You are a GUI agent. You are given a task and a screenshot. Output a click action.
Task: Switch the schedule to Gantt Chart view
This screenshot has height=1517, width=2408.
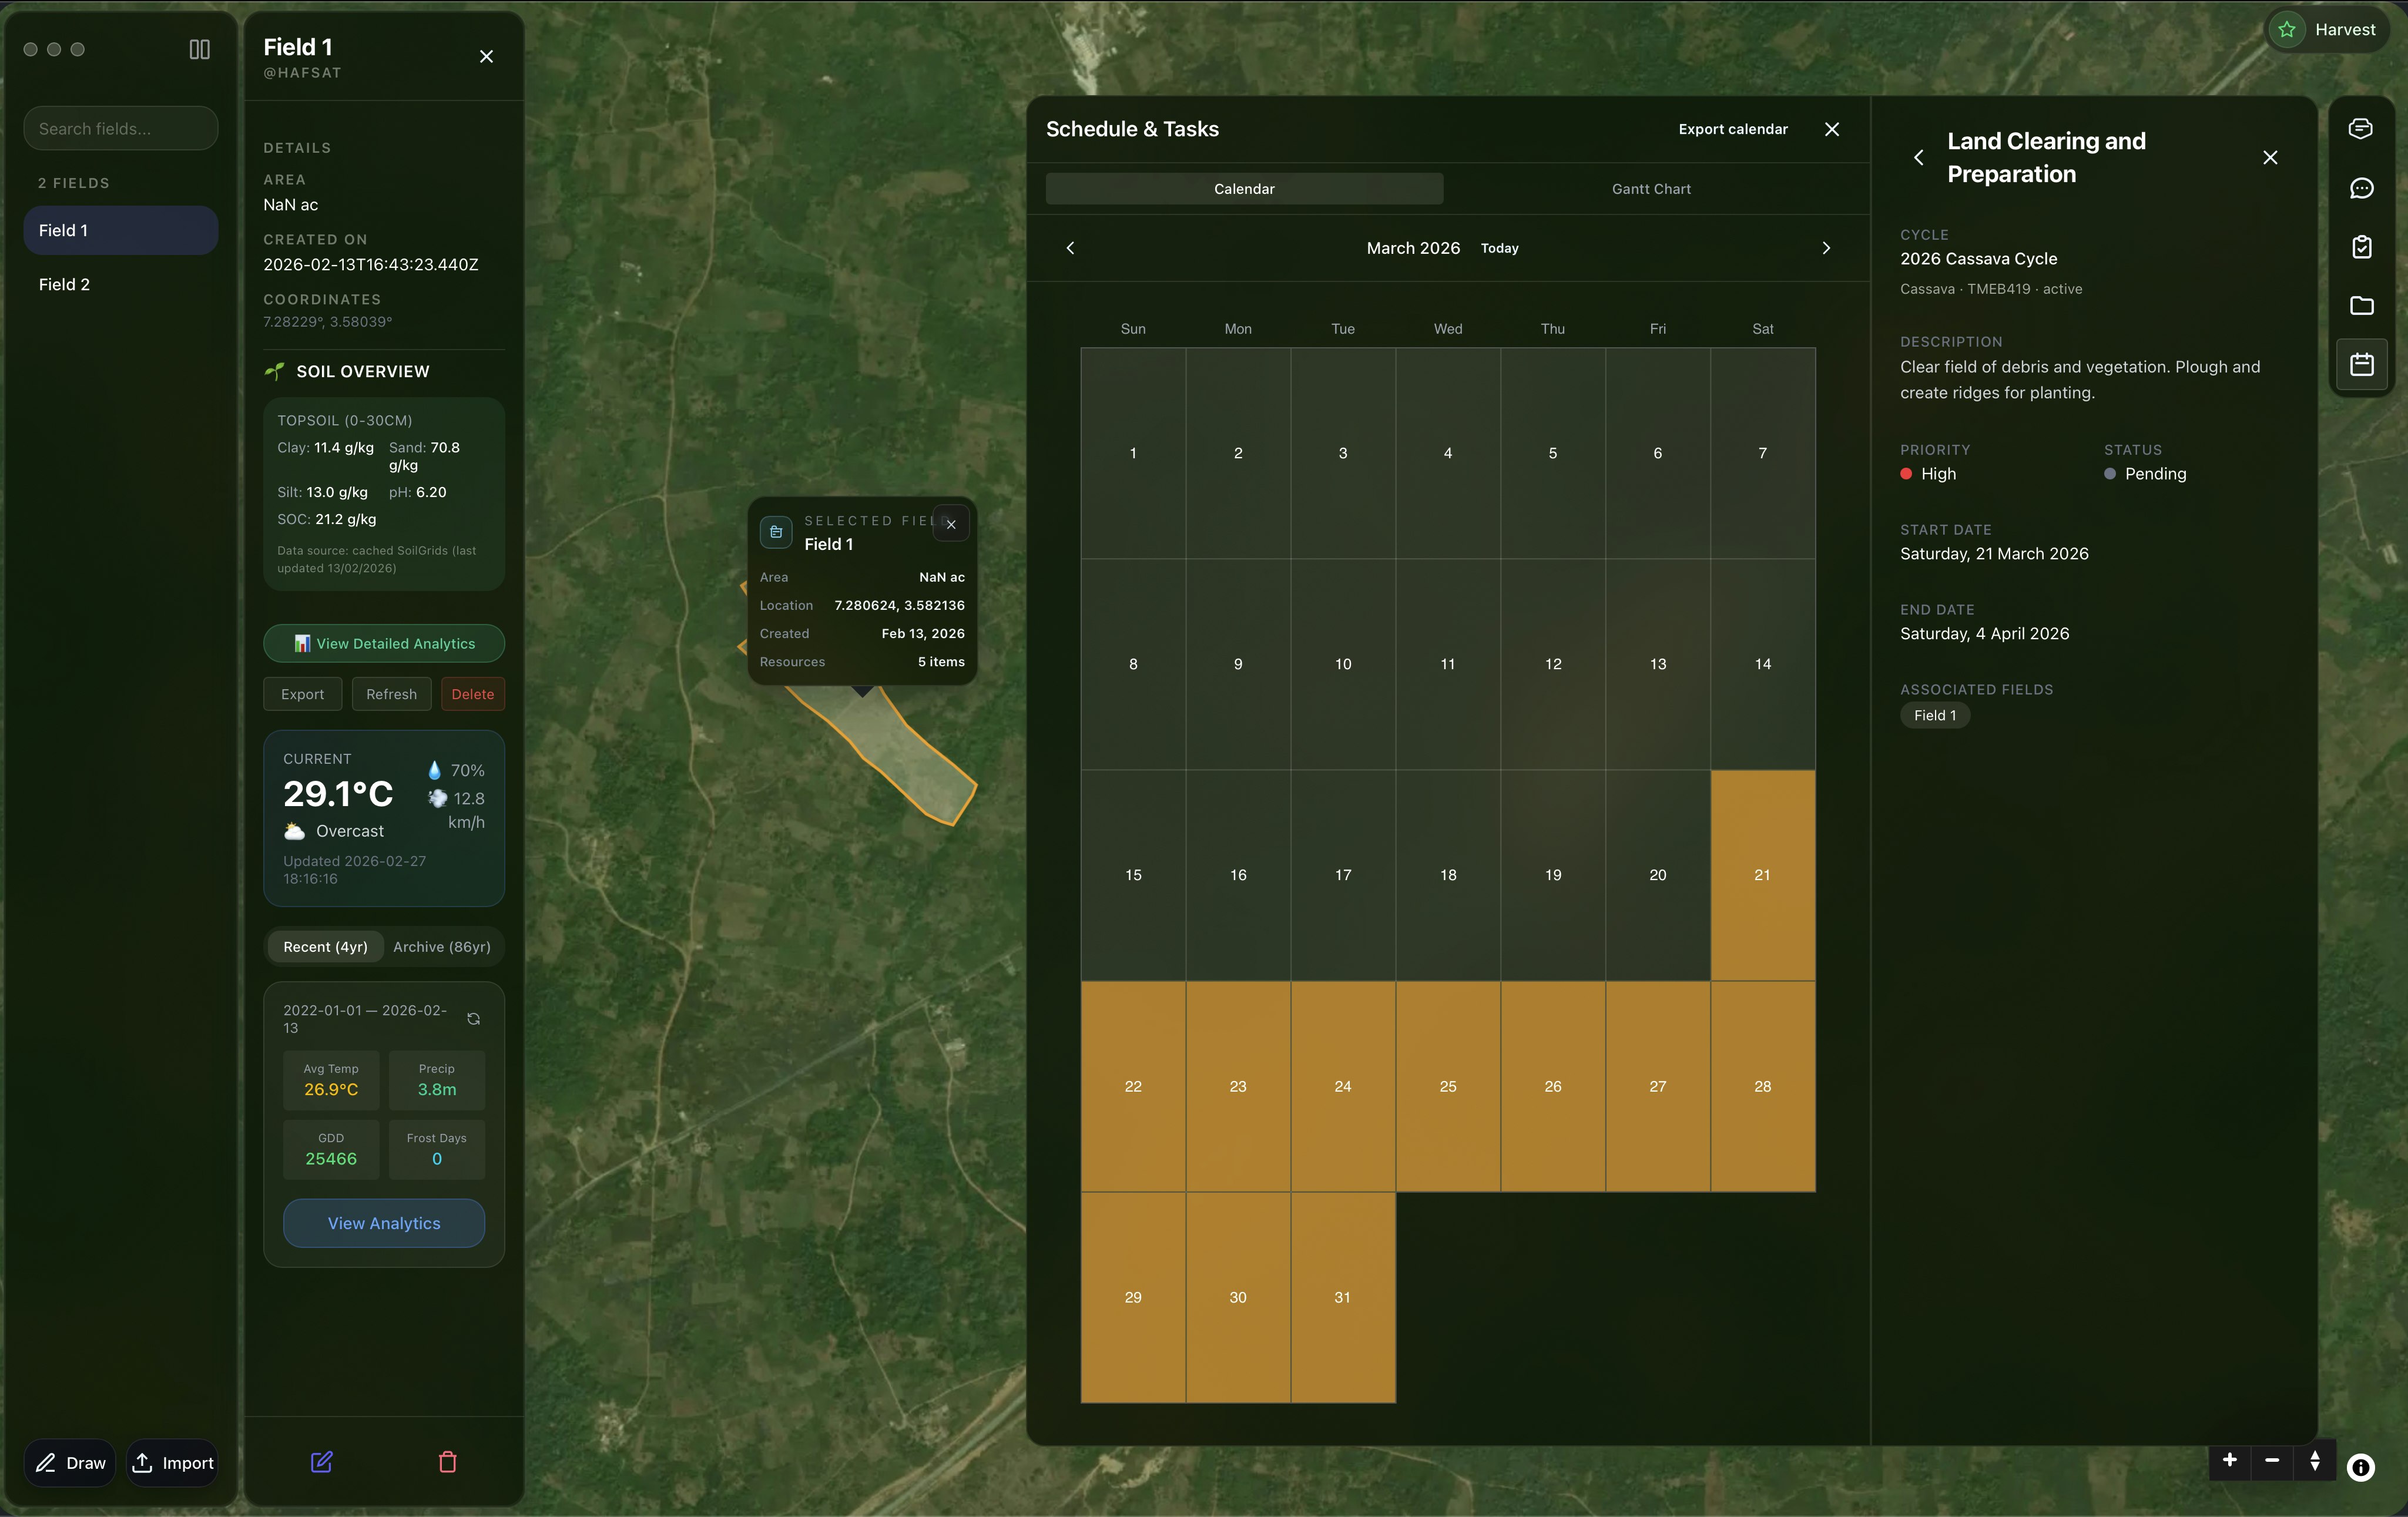coord(1650,188)
